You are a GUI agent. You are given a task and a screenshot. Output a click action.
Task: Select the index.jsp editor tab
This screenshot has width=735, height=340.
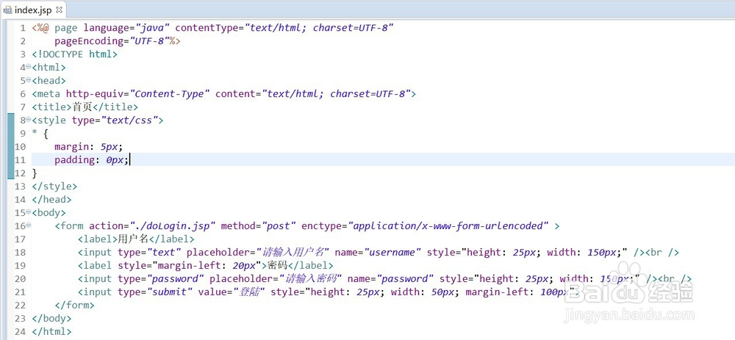coord(33,10)
